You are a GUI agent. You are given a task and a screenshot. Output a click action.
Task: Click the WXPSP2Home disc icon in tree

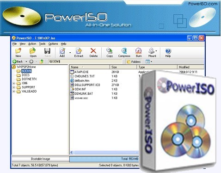(x=14, y=67)
